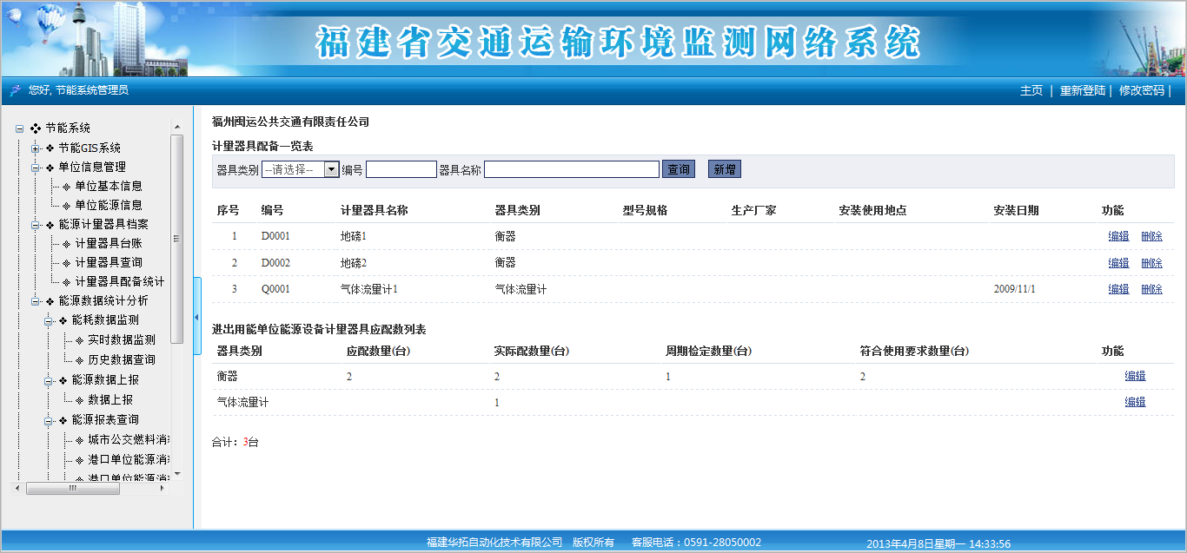Open 实时数据监测 in the tree

[122, 339]
